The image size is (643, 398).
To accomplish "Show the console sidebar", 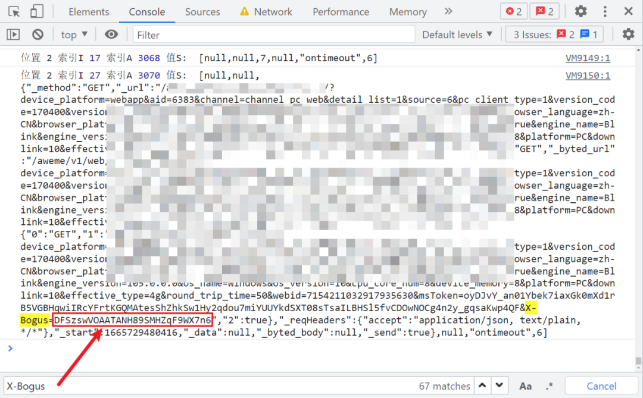I will 13,35.
